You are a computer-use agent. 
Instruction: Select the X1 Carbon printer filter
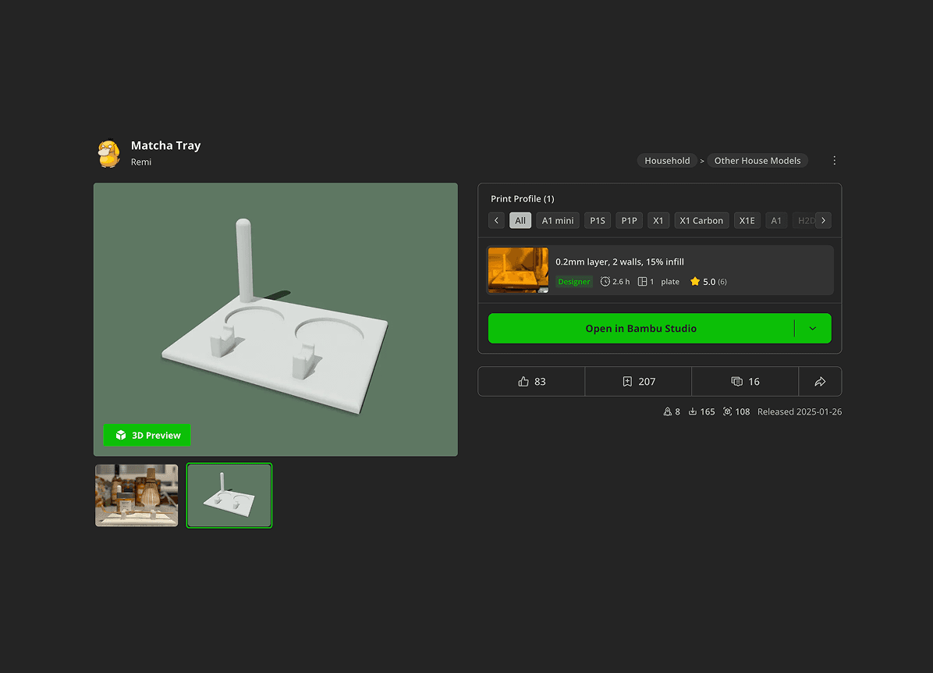pos(701,221)
